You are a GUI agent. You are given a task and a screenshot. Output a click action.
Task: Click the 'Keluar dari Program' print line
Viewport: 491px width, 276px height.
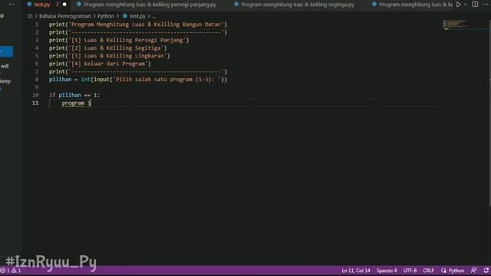(x=100, y=64)
